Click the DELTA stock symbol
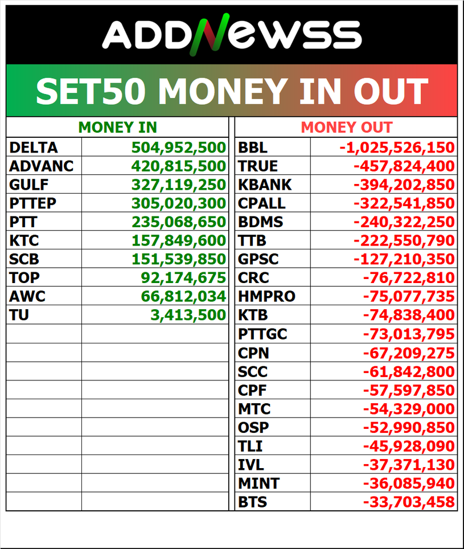The height and width of the screenshot is (549, 464). (34, 148)
